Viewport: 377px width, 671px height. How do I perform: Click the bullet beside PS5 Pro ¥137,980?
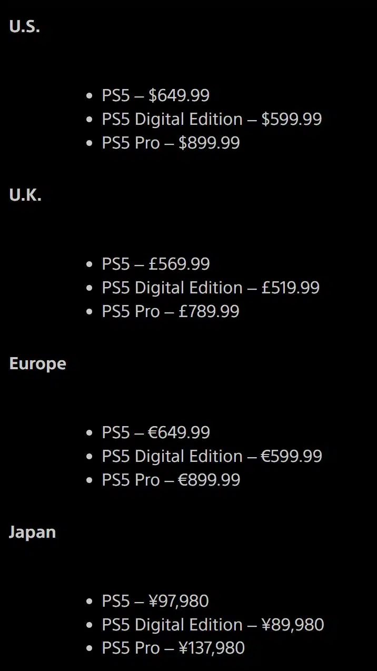pyautogui.click(x=89, y=649)
